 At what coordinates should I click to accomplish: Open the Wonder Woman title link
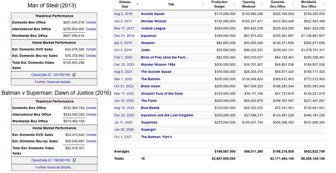[x=154, y=21]
